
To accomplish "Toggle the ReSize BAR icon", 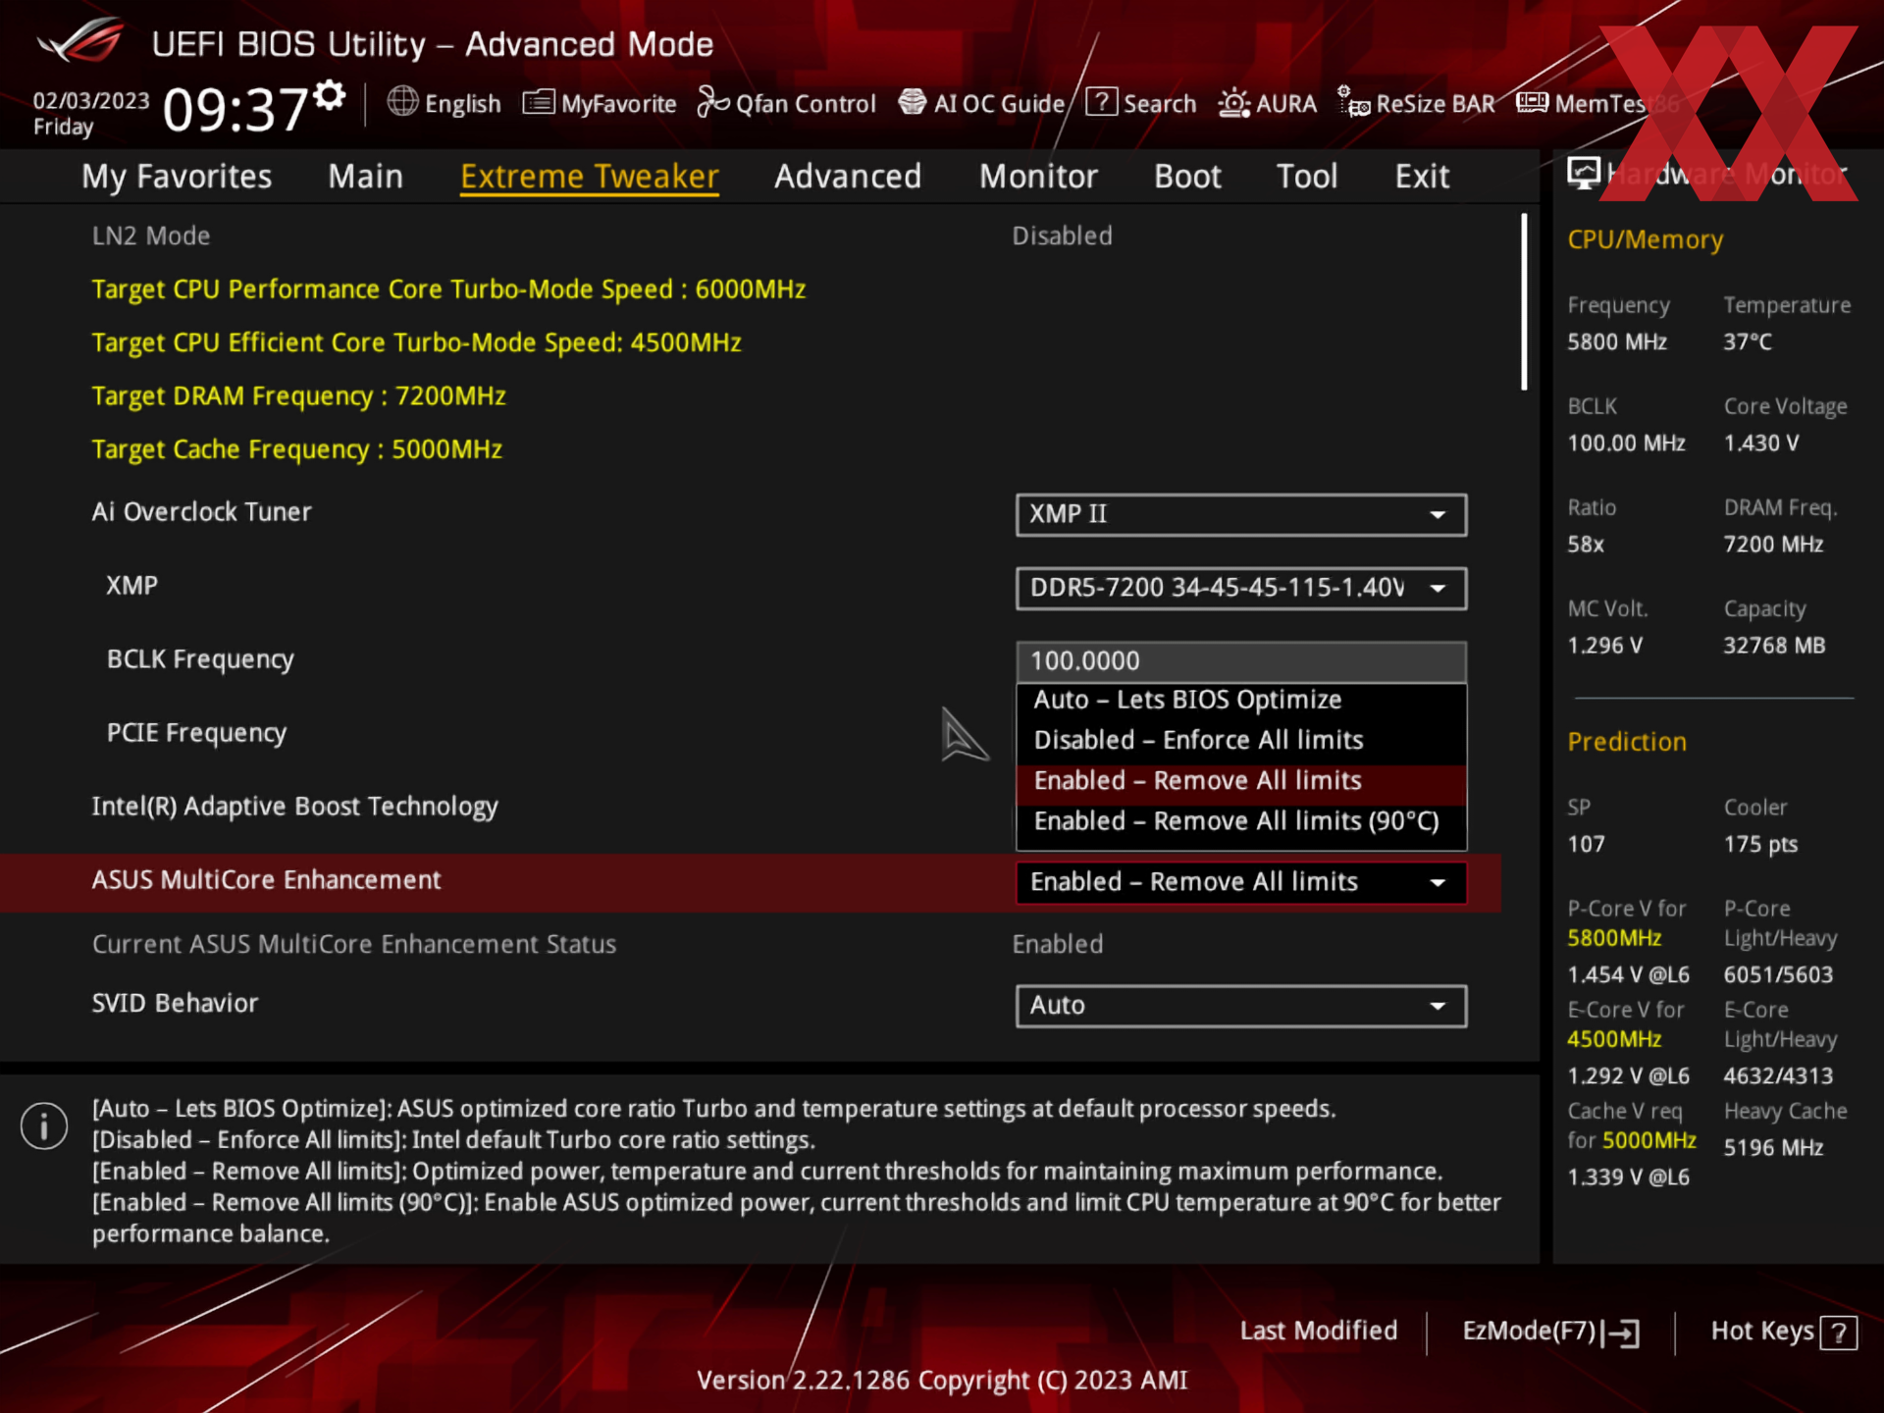I will point(1353,102).
